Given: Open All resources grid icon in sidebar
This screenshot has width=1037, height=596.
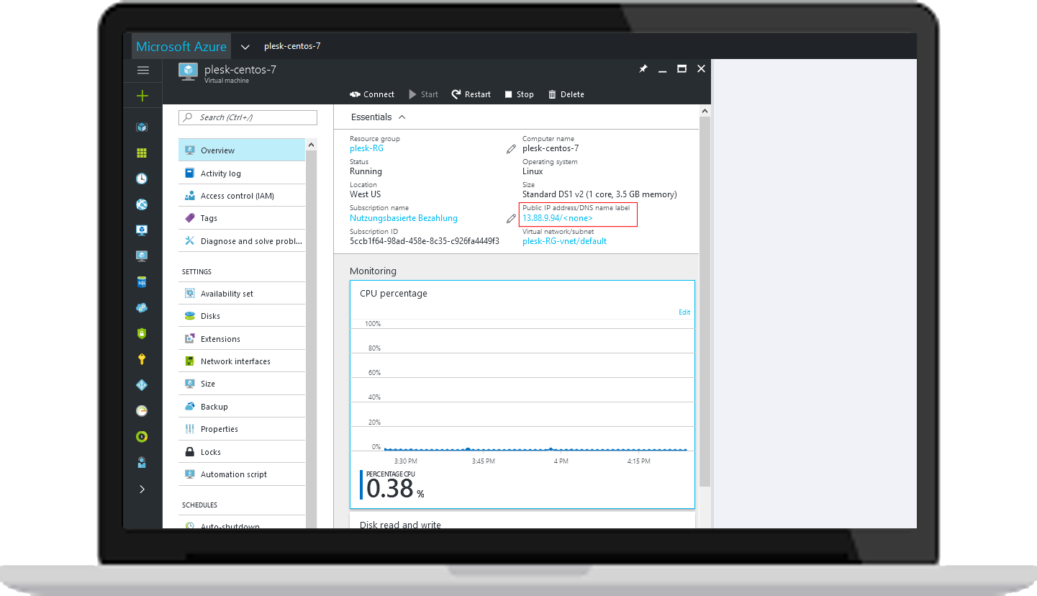Looking at the screenshot, I should (x=142, y=153).
